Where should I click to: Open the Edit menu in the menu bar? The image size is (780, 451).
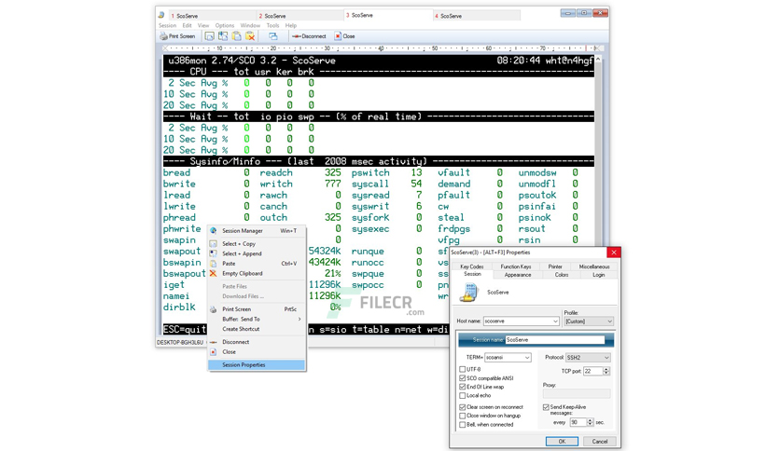coord(187,25)
